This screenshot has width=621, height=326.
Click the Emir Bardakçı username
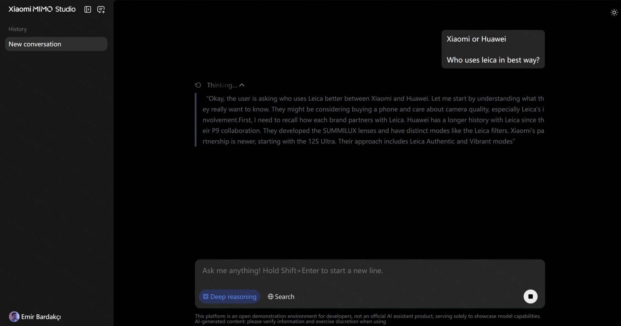[x=41, y=317]
